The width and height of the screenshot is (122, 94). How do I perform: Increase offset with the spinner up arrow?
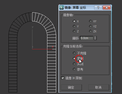(95, 37)
